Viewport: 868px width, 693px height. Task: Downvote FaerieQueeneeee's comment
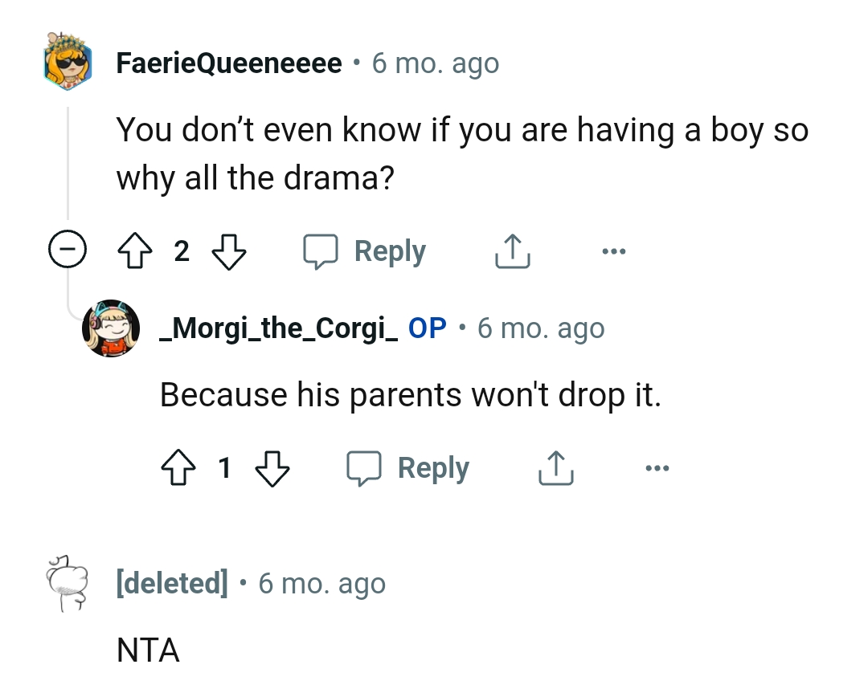click(228, 251)
